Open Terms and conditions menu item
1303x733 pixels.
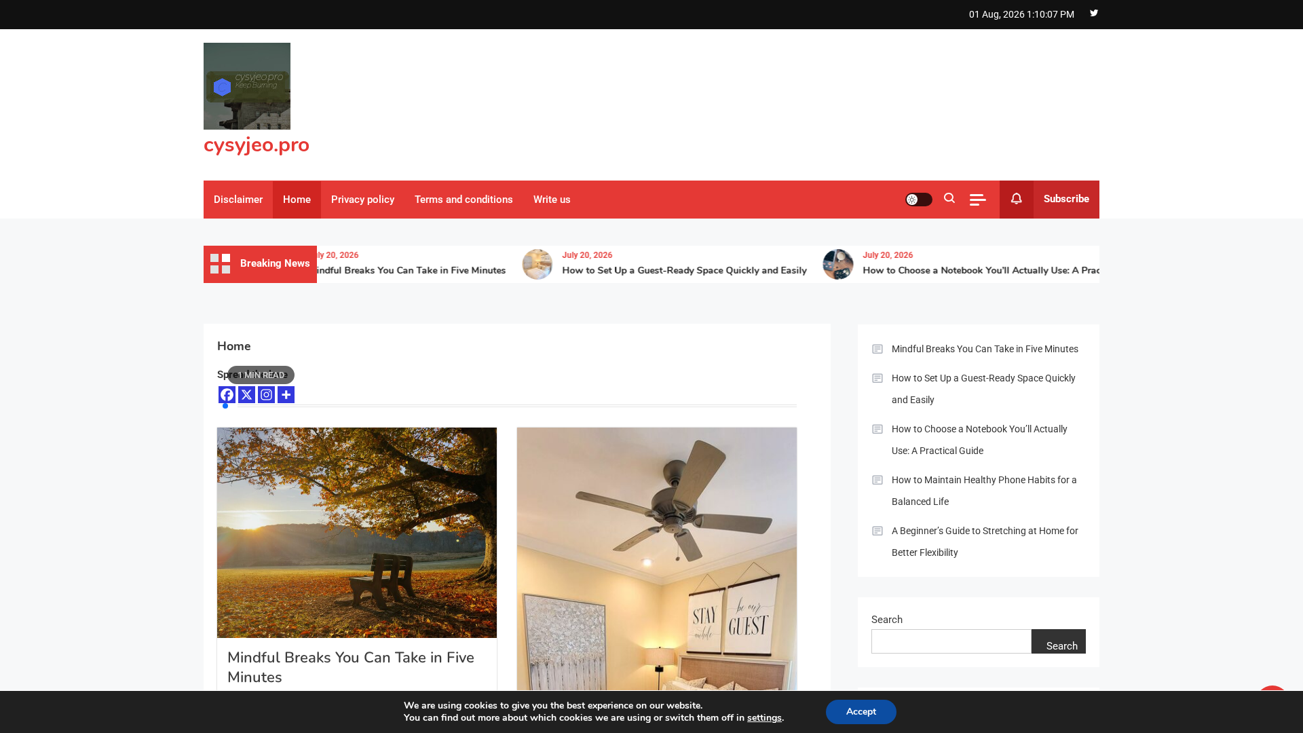464,200
